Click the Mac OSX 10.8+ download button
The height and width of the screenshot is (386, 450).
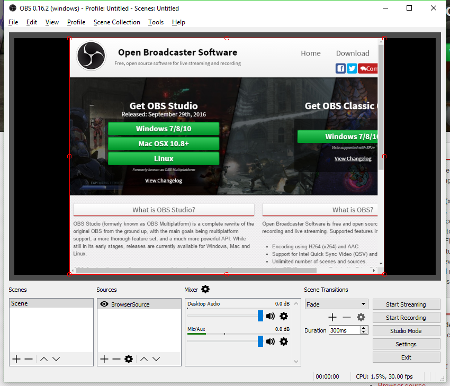click(x=164, y=143)
